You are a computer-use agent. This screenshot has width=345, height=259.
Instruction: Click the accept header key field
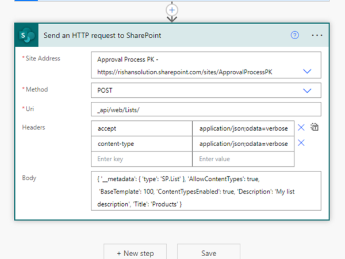[x=141, y=128]
